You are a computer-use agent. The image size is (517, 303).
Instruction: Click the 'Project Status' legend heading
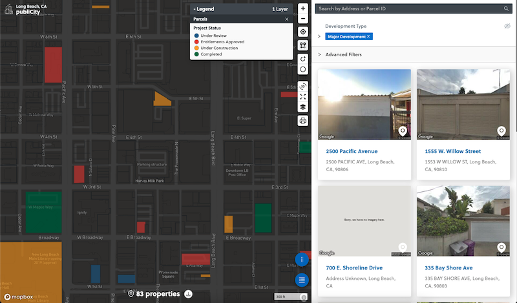click(x=207, y=28)
